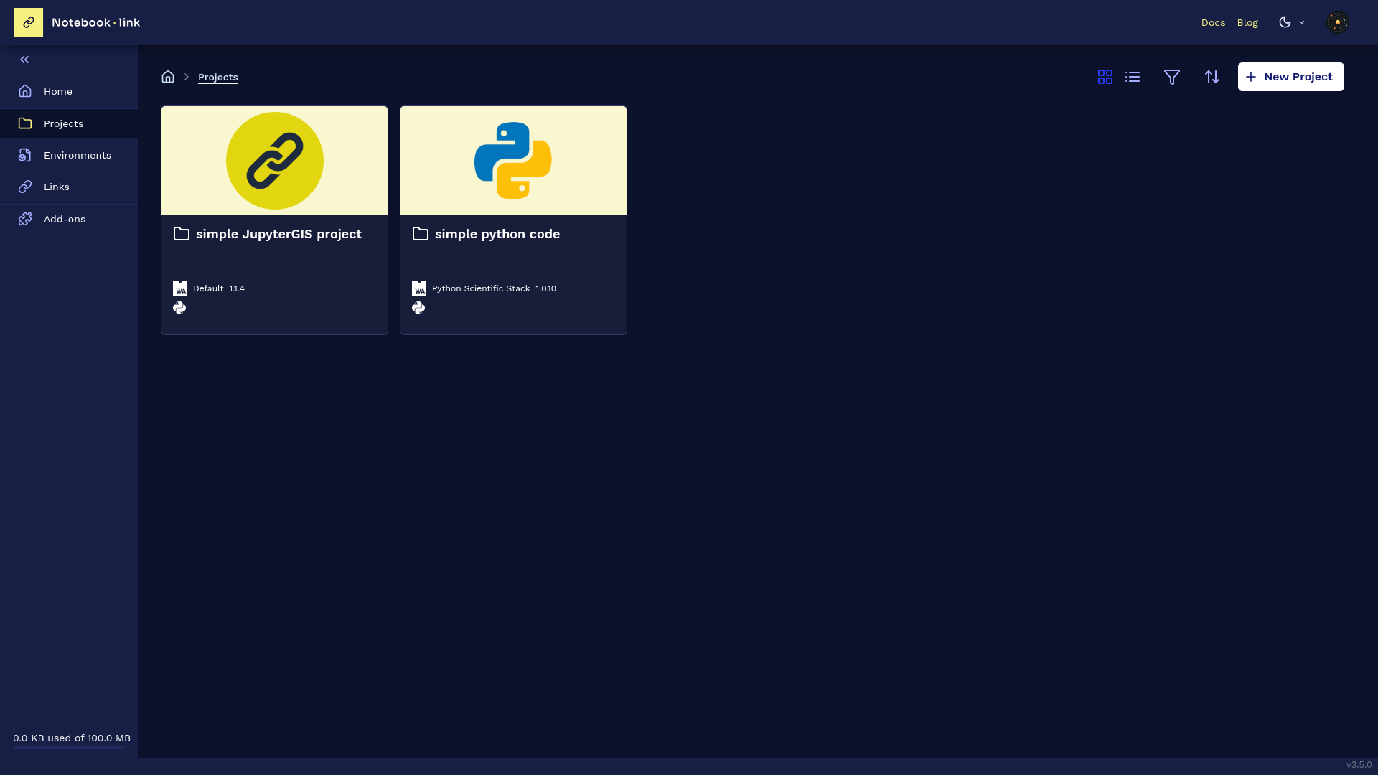Open the sort order options
Viewport: 1378px width, 775px height.
click(1212, 77)
